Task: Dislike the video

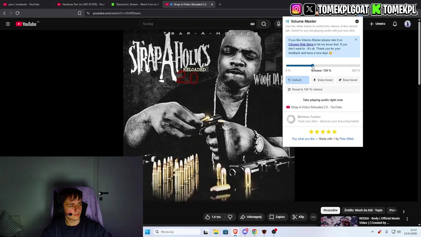Action: pos(230,217)
